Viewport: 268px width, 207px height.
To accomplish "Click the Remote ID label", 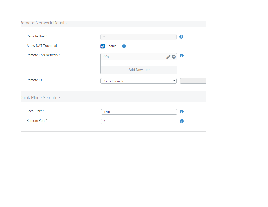I will tap(34, 80).
